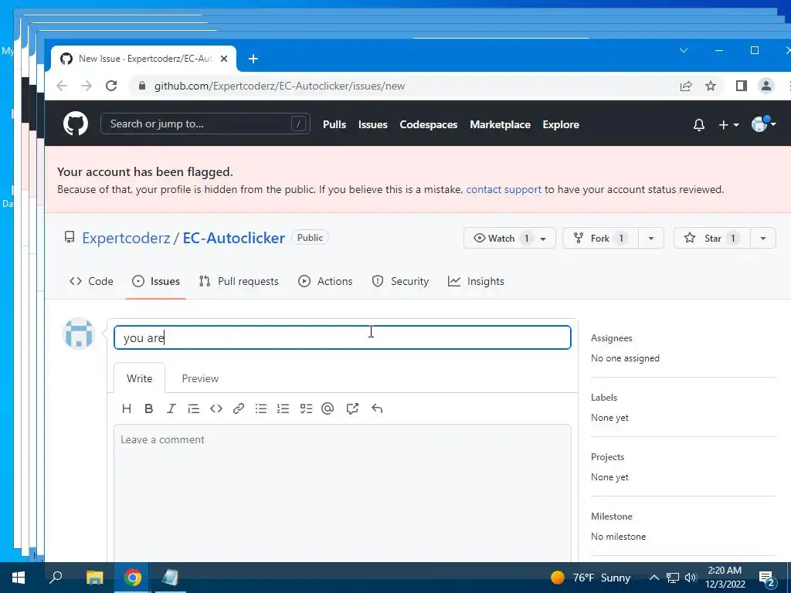Open File Explorer from the taskbar

[94, 578]
